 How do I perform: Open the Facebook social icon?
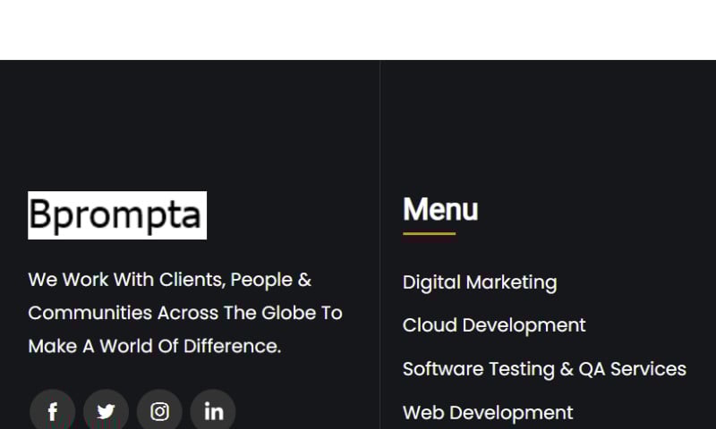pos(53,412)
